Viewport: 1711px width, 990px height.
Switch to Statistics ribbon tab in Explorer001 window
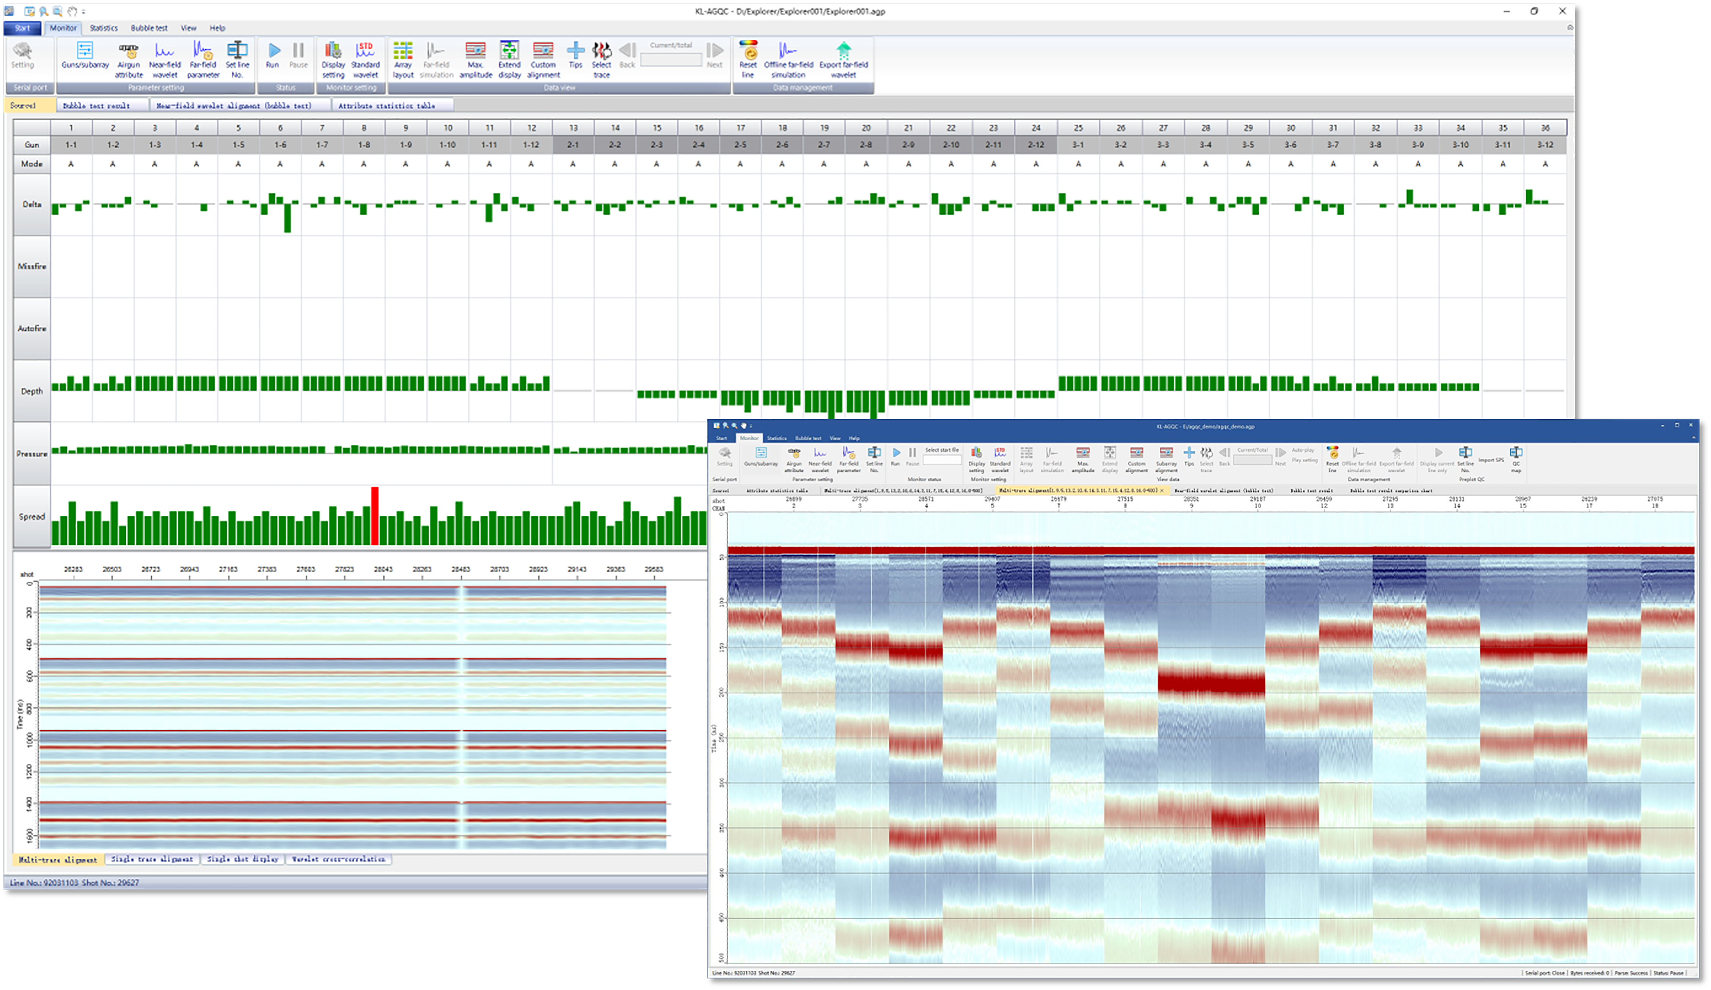point(103,28)
